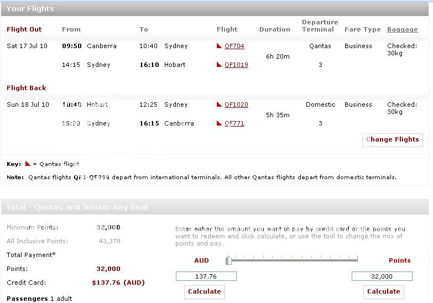This screenshot has height=303, width=433.
Task: View details of flight QF1020
Action: [x=236, y=105]
